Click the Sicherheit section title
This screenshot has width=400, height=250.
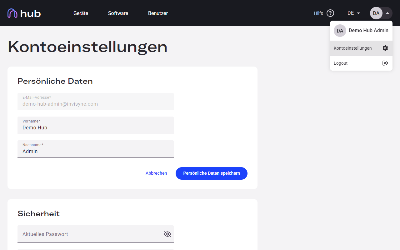(x=38, y=214)
